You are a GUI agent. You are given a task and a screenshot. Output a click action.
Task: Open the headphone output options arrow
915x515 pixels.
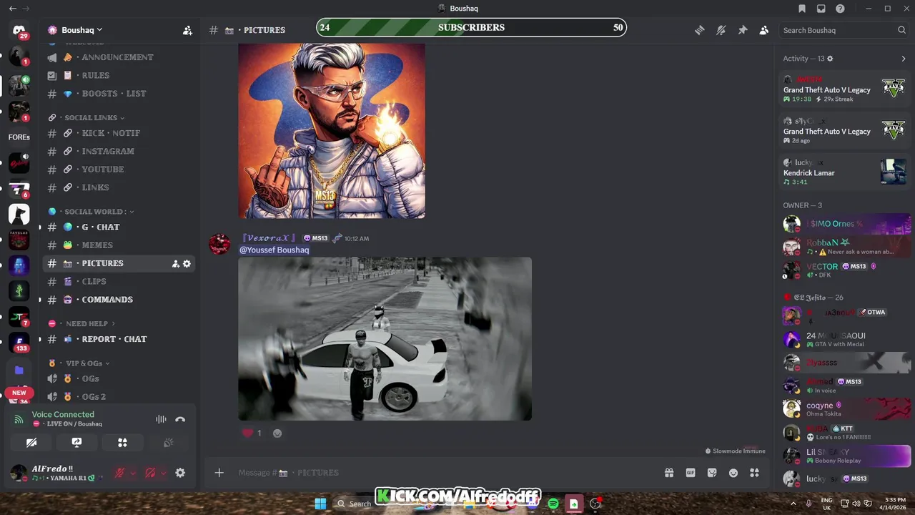pos(163,473)
